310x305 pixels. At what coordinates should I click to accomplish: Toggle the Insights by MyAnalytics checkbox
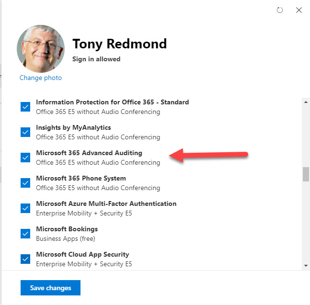pyautogui.click(x=25, y=132)
